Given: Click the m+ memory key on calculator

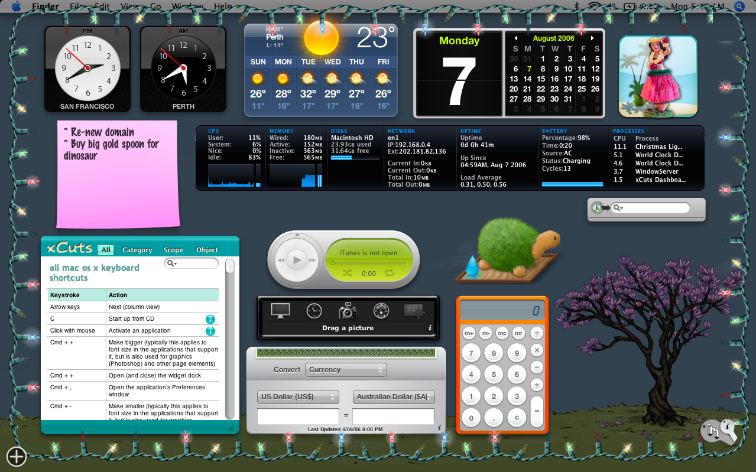Looking at the screenshot, I should coord(469,333).
